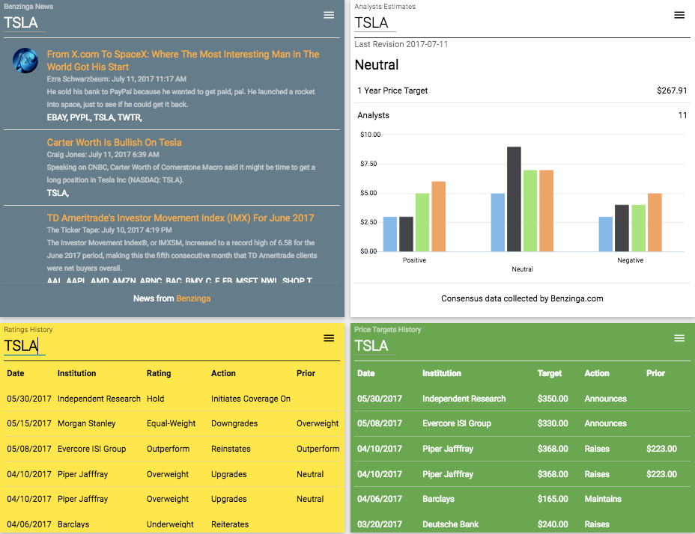Click the $240.00 Deutsche Bank target
This screenshot has height=534, width=695.
pyautogui.click(x=553, y=524)
